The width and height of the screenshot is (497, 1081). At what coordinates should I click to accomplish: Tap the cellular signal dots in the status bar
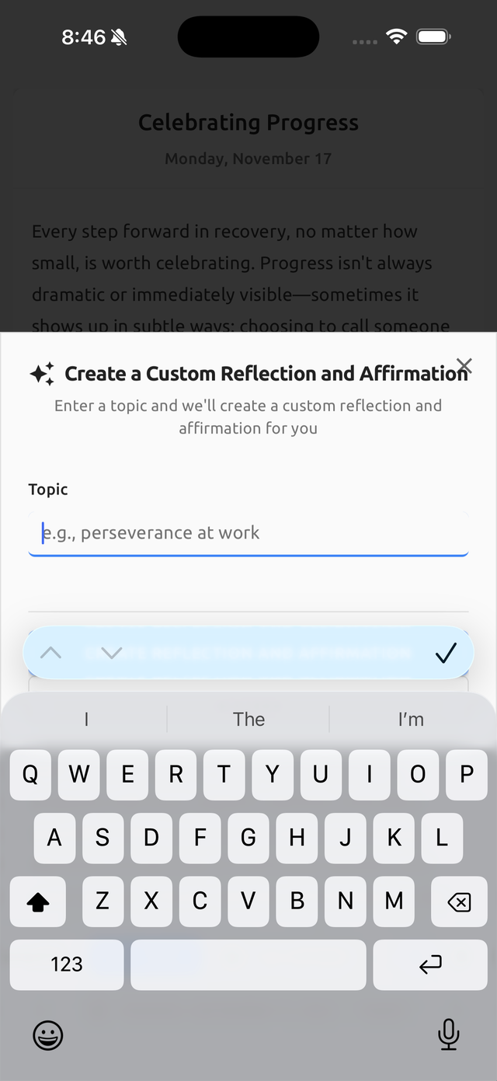363,39
